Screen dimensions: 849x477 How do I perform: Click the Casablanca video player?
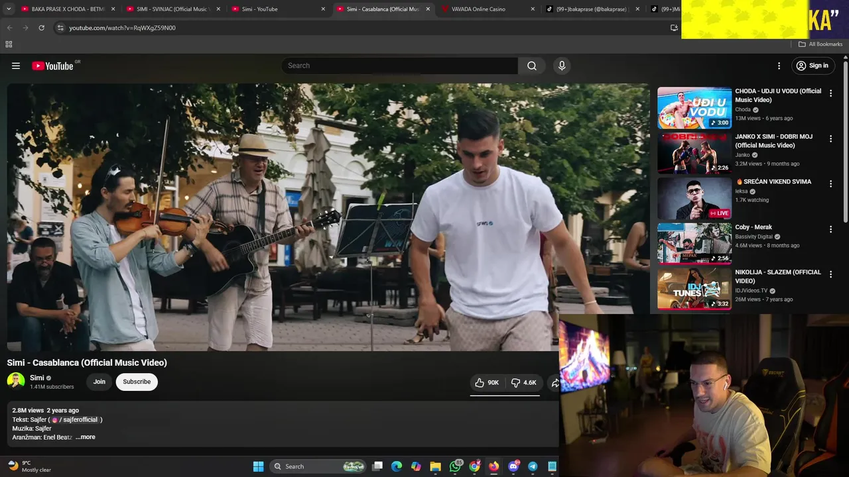pyautogui.click(x=328, y=217)
